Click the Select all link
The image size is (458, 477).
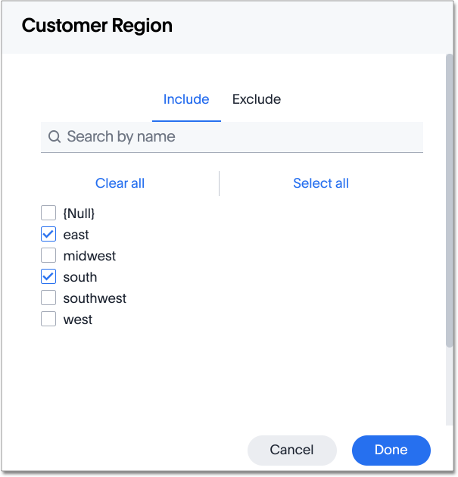click(x=321, y=183)
